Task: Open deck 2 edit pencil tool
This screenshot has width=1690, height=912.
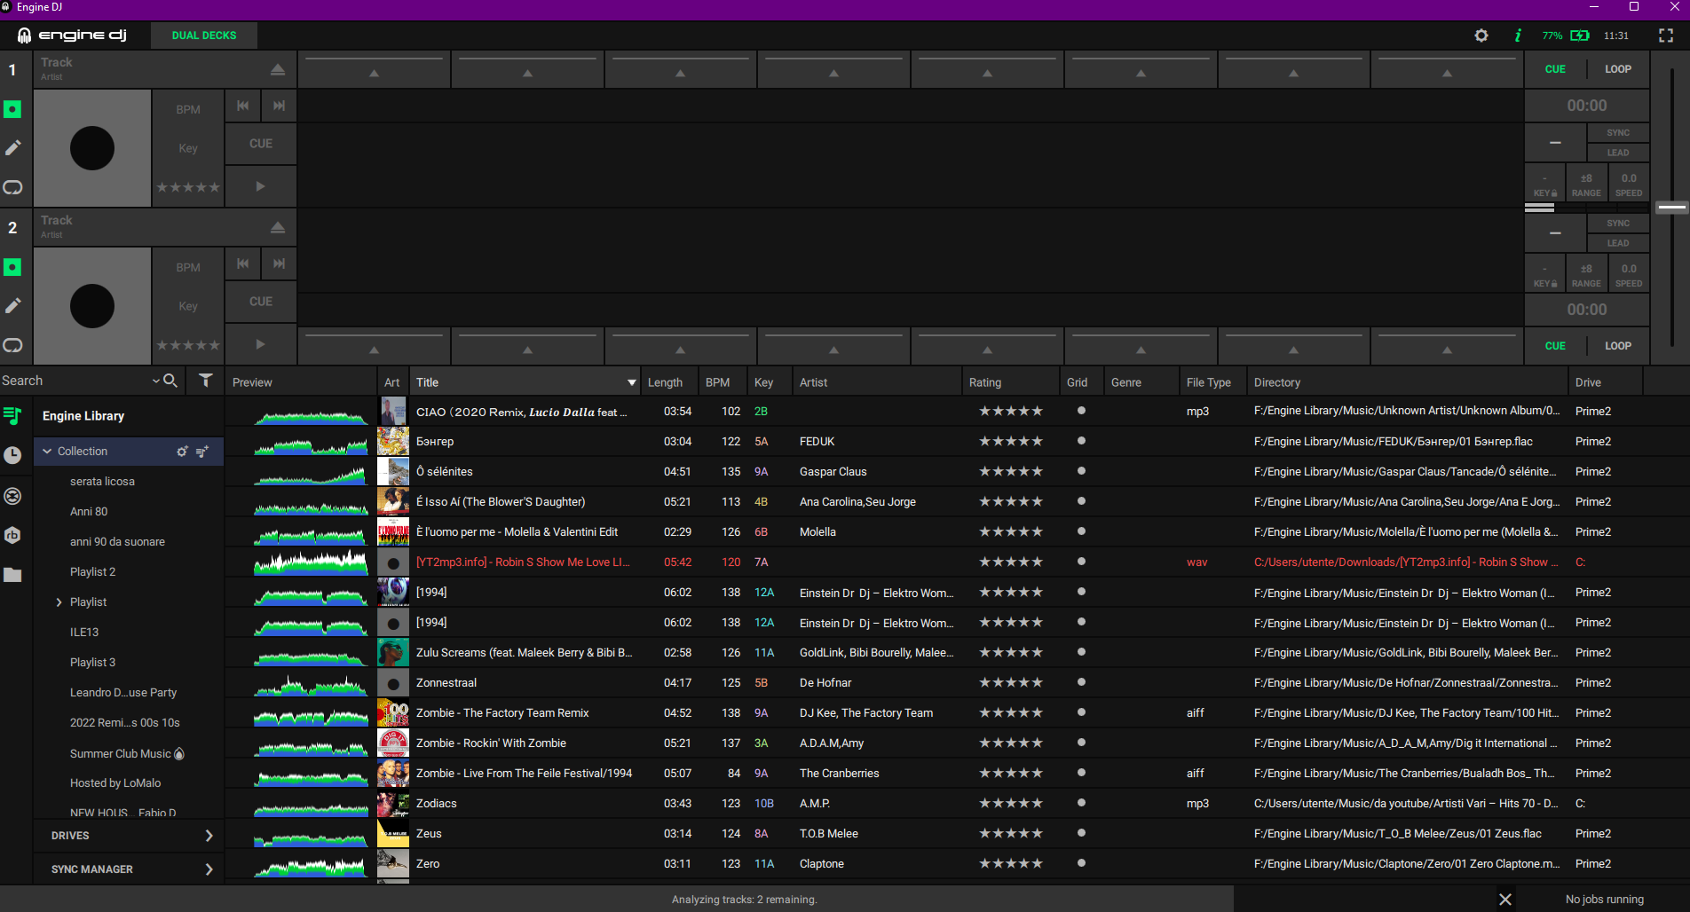Action: (x=12, y=306)
